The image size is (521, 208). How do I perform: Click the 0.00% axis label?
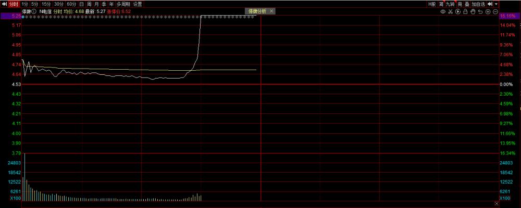point(506,85)
